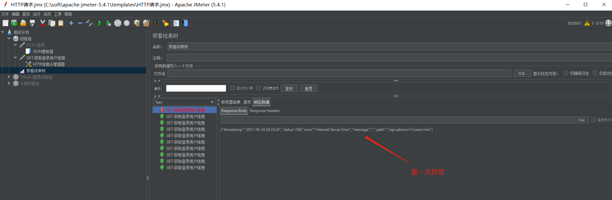Save test plan with the floppy icon
Screen dimensions: 612x200
pyautogui.click(x=32, y=23)
